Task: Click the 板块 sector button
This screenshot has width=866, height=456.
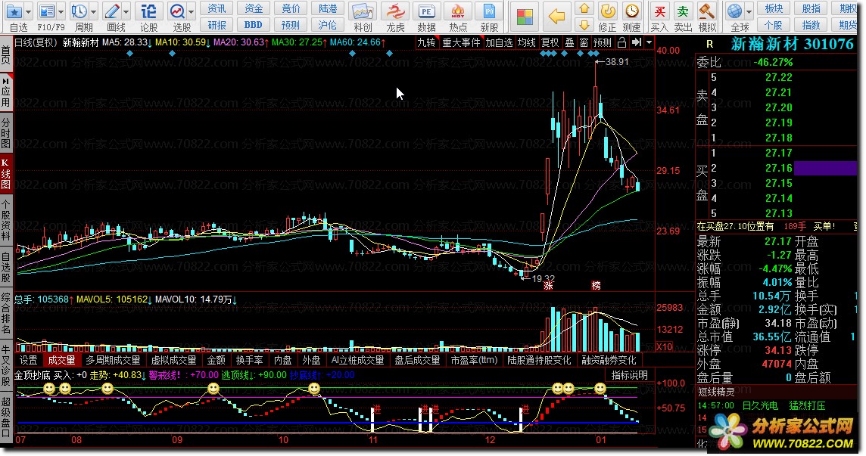Action: click(x=774, y=8)
